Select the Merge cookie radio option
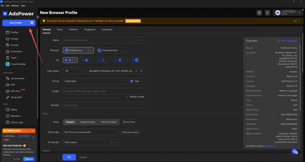 tap(127, 97)
